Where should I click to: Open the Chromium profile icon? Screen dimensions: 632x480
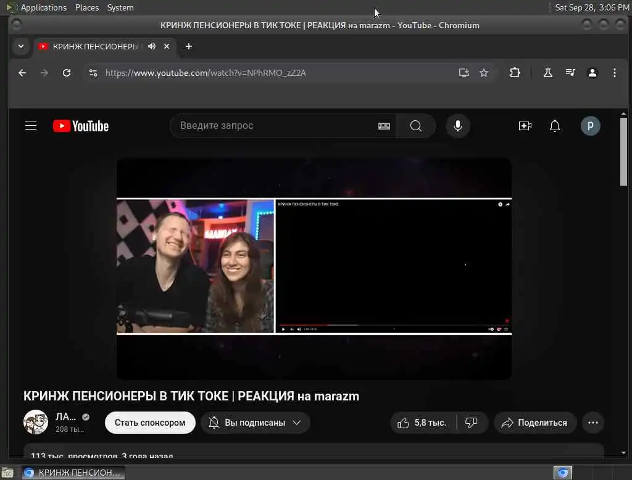tap(592, 73)
